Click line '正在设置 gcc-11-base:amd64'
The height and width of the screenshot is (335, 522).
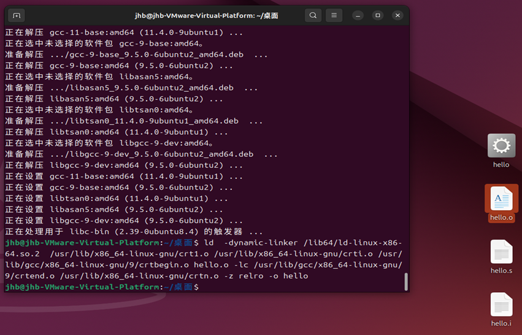[124, 176]
